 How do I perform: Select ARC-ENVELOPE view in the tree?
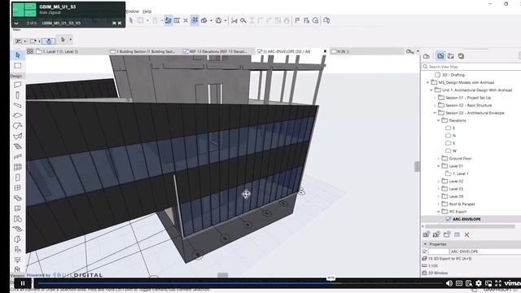[x=466, y=219]
